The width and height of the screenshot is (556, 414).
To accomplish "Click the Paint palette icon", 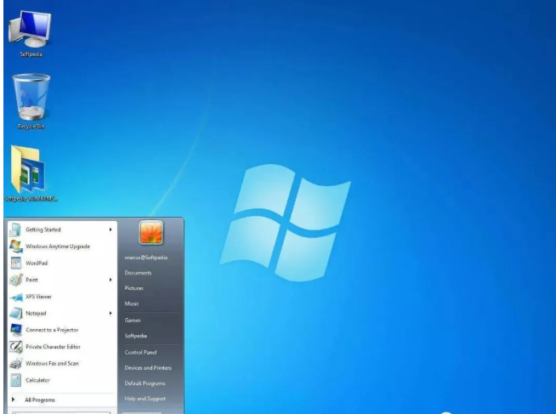I will click(16, 280).
